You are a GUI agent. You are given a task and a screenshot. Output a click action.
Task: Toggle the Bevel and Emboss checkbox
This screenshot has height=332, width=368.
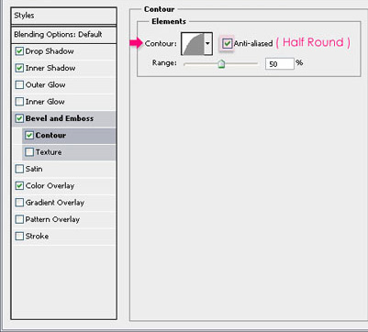[19, 118]
